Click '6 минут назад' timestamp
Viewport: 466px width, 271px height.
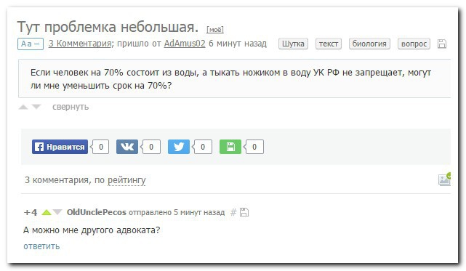coord(238,44)
